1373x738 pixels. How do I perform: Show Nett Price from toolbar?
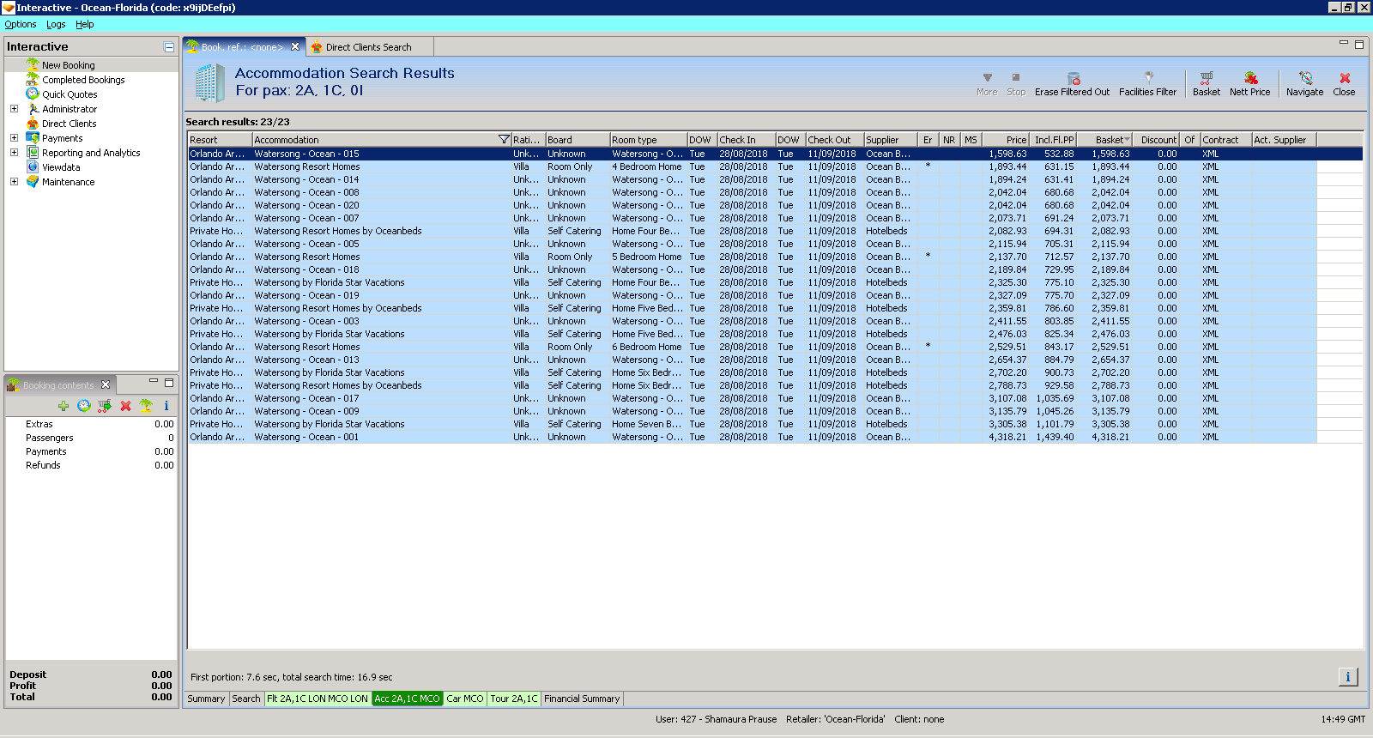[x=1249, y=83]
